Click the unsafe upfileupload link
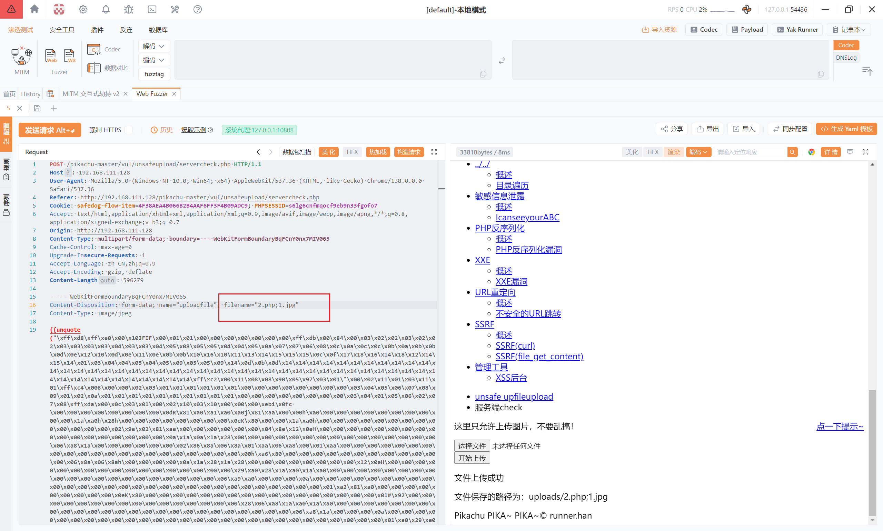The width and height of the screenshot is (883, 531). (514, 397)
